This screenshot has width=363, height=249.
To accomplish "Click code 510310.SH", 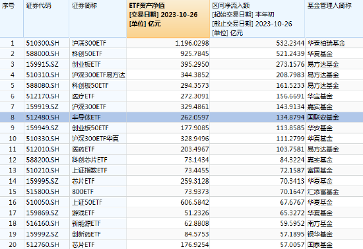I will (x=43, y=75).
